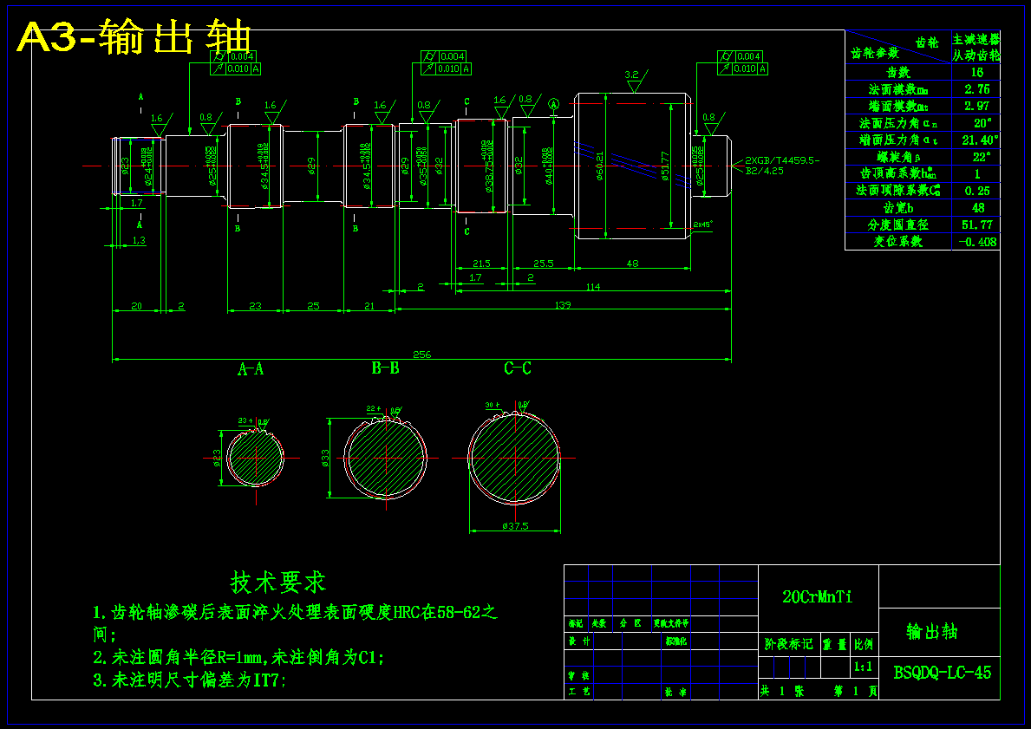
Task: Click the '批准' cell in title block
Action: (x=676, y=692)
